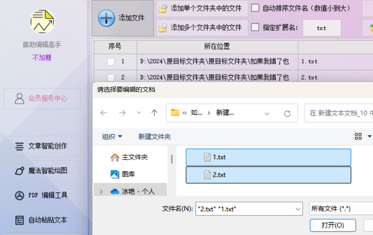Click the 新建... breadcrumb segment
Image resolution: width=373 pixels, height=235 pixels.
pos(225,113)
